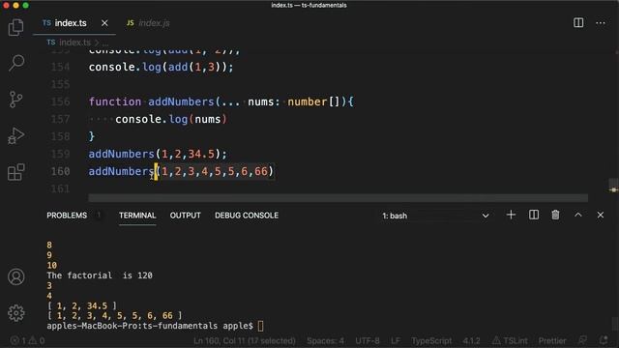Click the TSLint status bar item
This screenshot has width=619, height=348.
(510, 340)
